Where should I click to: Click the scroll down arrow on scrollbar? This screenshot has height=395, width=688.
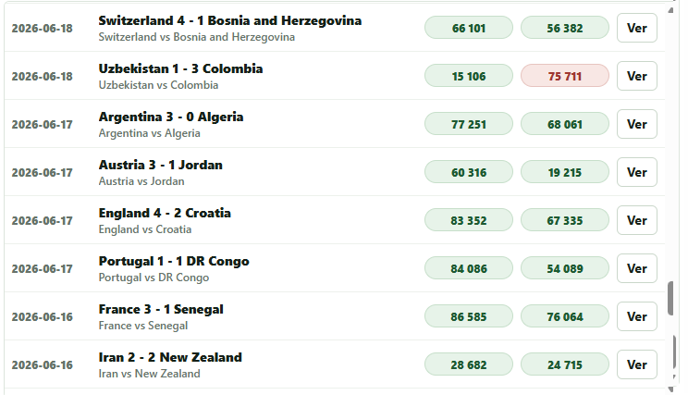click(670, 389)
